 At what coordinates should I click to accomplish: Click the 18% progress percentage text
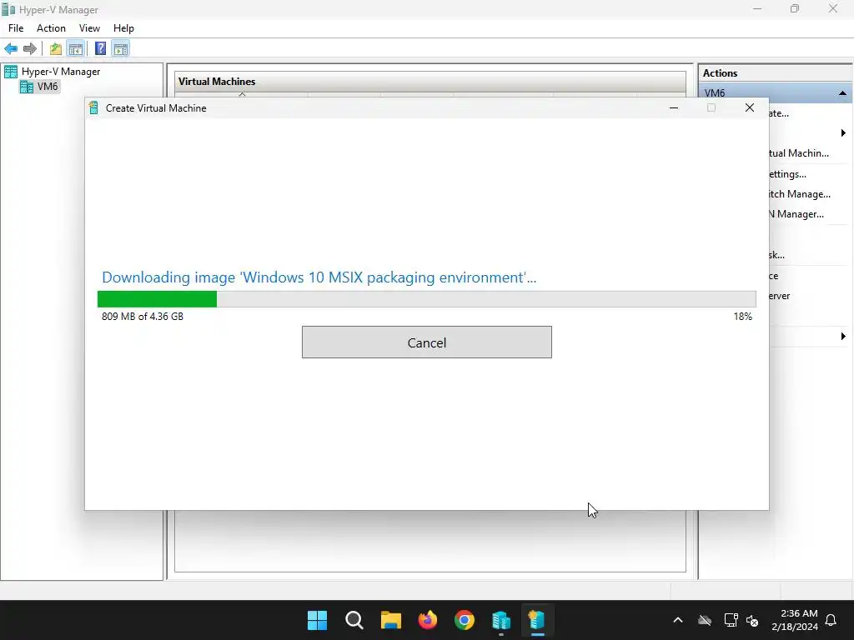pos(742,316)
